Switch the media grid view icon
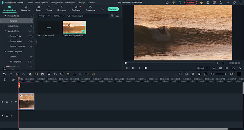Image resolution: width=244 pixels, height=130 pixels. pyautogui.click(x=117, y=16)
